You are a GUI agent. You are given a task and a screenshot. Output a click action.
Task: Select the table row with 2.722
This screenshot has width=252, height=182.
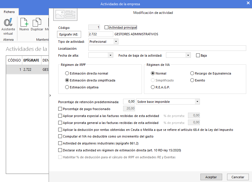point(27,69)
